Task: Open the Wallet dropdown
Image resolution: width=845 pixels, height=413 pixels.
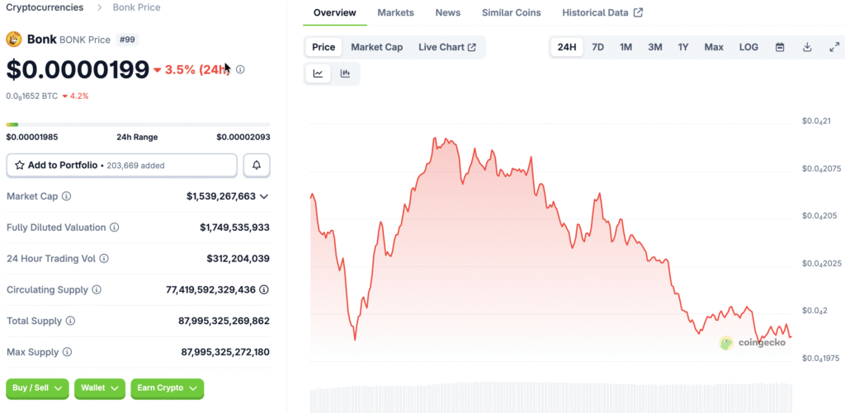Action: pyautogui.click(x=100, y=388)
